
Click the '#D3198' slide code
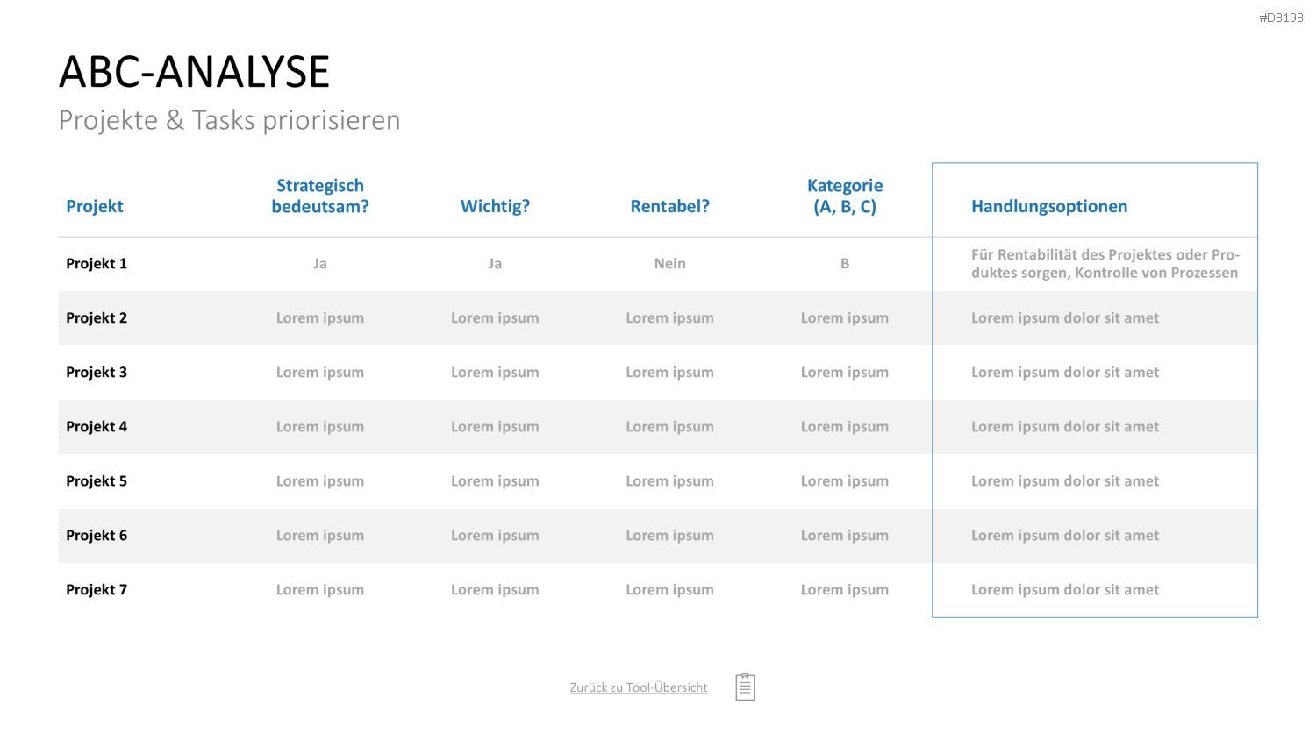click(x=1281, y=18)
